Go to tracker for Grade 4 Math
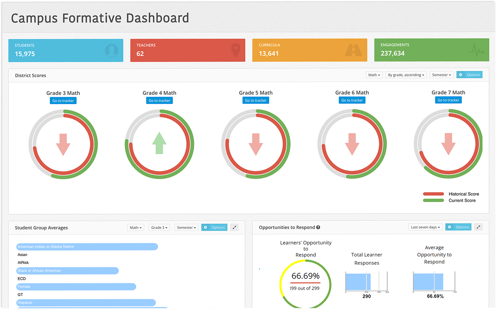The width and height of the screenshot is (496, 310). [159, 100]
